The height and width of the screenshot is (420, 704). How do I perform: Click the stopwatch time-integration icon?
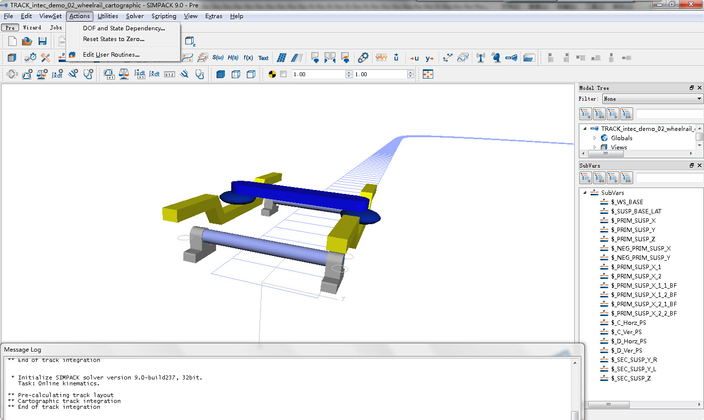[x=30, y=58]
